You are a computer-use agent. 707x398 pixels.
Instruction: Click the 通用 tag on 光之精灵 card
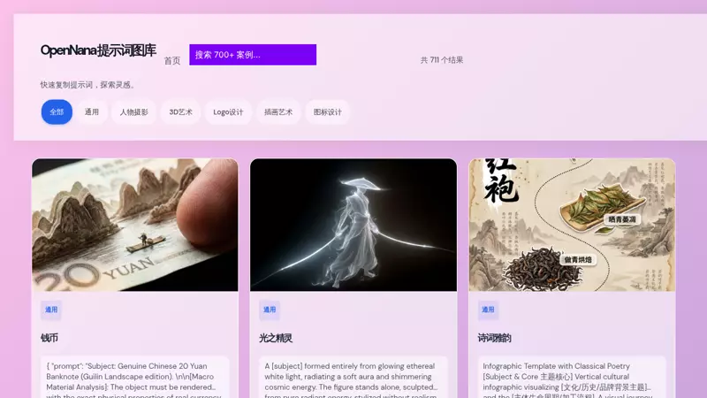pos(270,310)
